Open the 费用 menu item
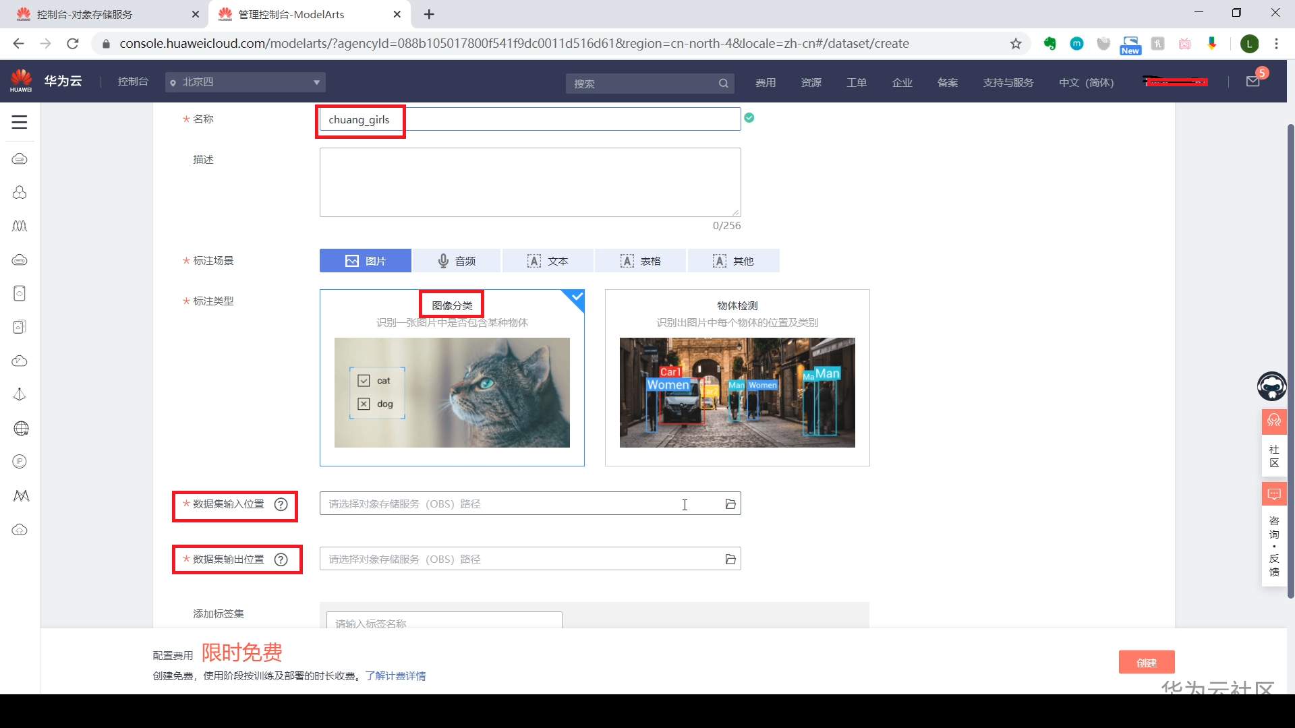The image size is (1295, 728). tap(766, 82)
